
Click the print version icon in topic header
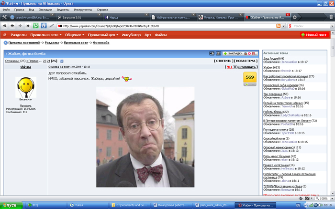(x=218, y=53)
